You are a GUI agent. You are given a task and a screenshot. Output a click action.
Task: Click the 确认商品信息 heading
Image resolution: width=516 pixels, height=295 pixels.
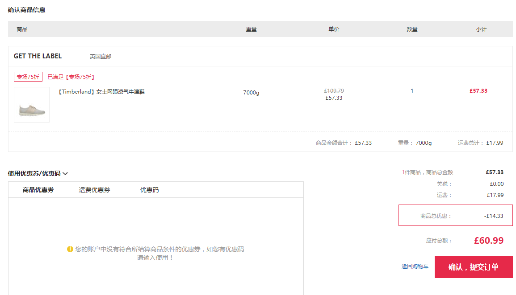pos(27,10)
